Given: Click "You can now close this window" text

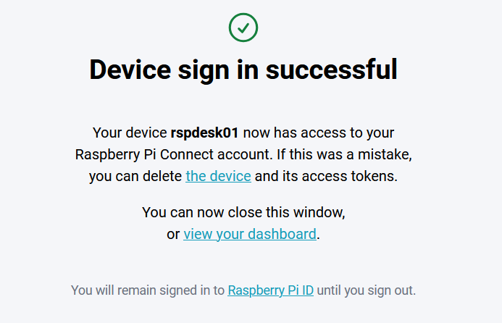Looking at the screenshot, I should click(243, 213).
